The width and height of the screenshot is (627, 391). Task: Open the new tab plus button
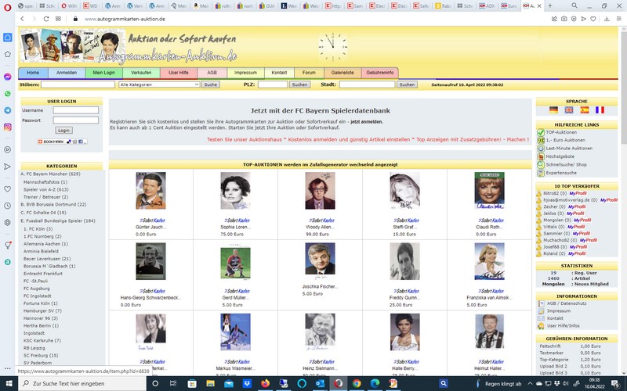(550, 5)
